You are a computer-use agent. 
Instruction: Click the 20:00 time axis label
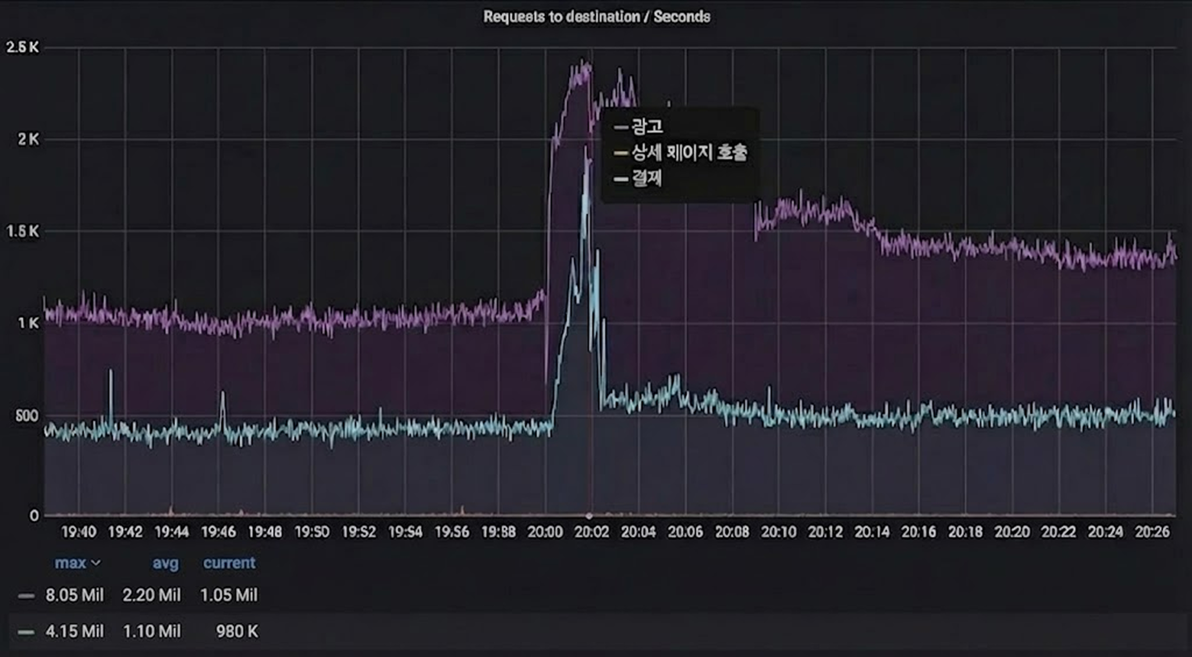pyautogui.click(x=545, y=531)
